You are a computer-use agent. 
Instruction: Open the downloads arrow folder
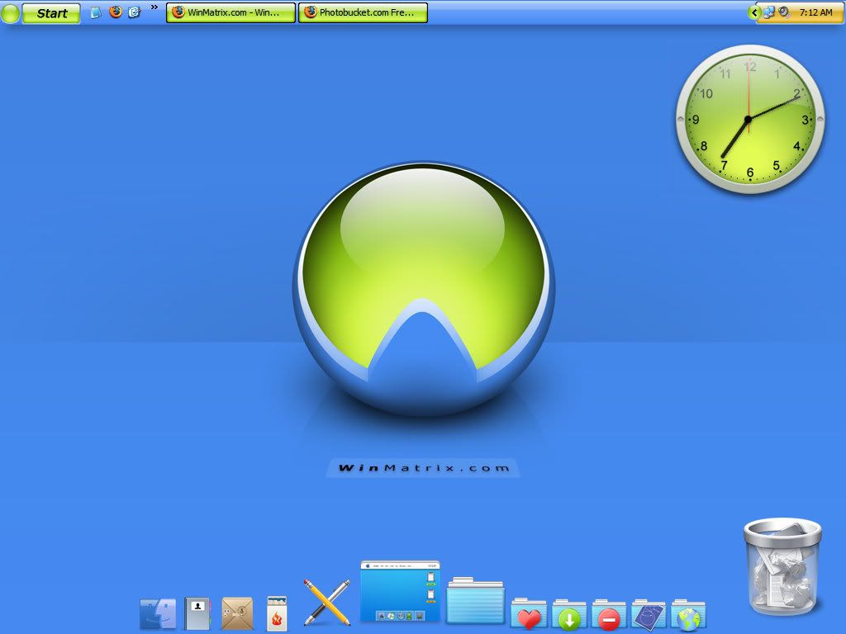point(568,614)
